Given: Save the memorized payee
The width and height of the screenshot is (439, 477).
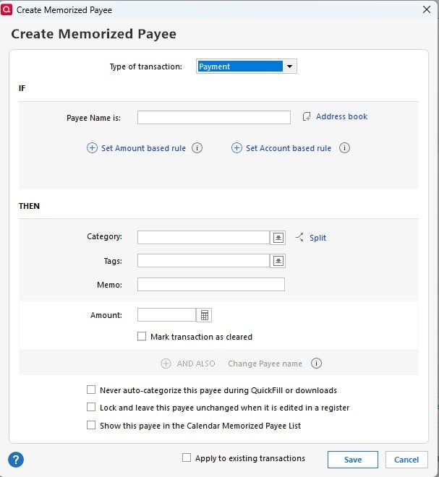Looking at the screenshot, I should (353, 460).
